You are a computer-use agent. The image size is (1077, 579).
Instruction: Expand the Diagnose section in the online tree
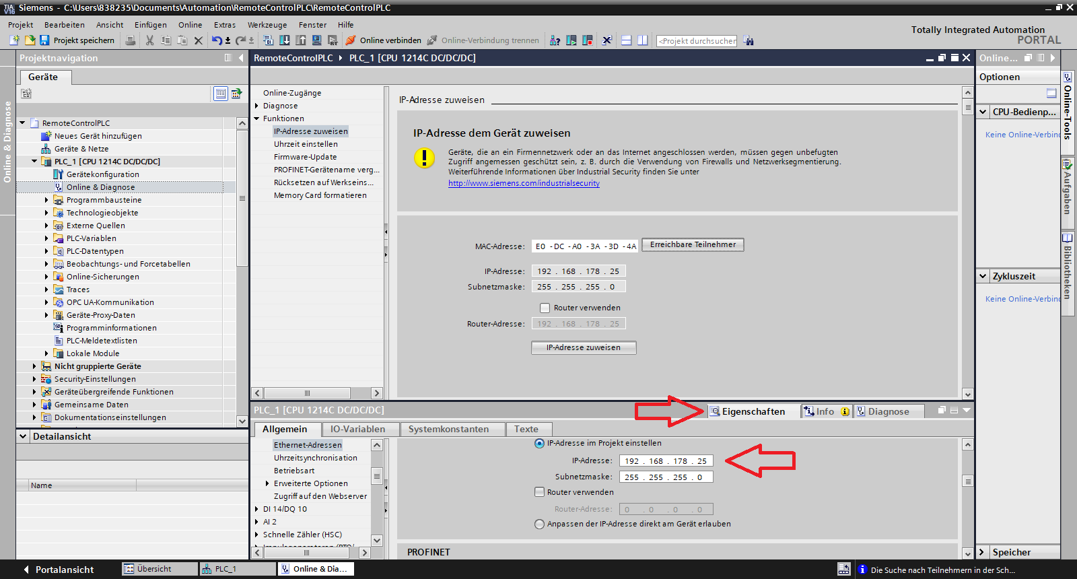256,106
